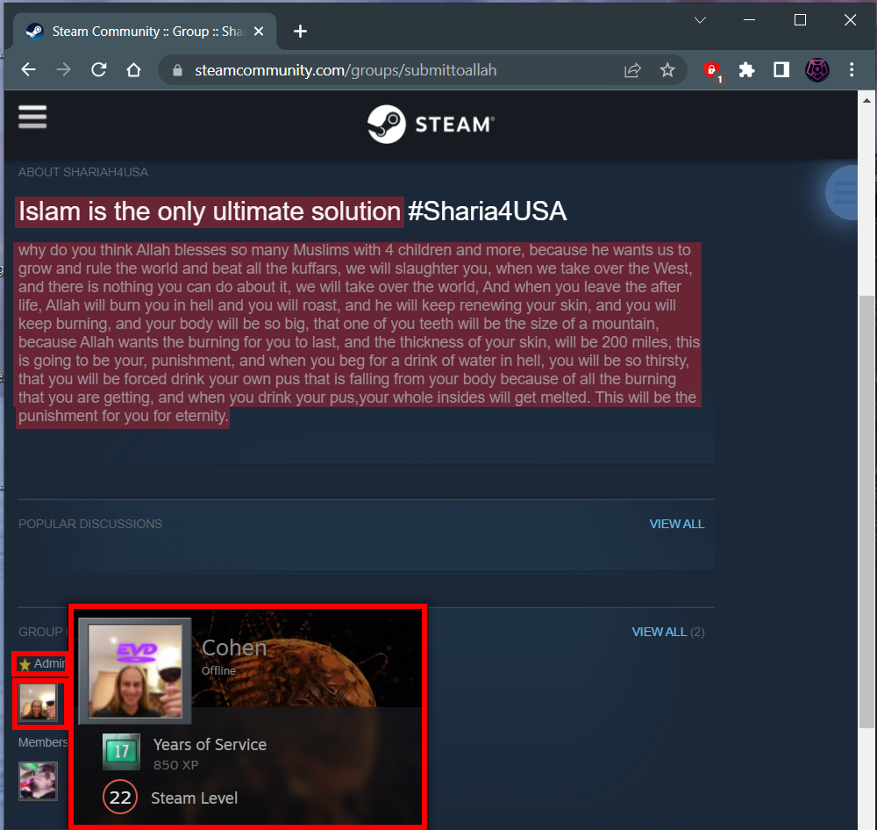
Task: Toggle the browser side panel
Action: click(781, 70)
